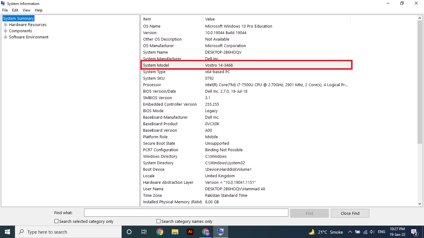Image resolution: width=424 pixels, height=238 pixels.
Task: Sort by the Value column header
Action: 277,19
